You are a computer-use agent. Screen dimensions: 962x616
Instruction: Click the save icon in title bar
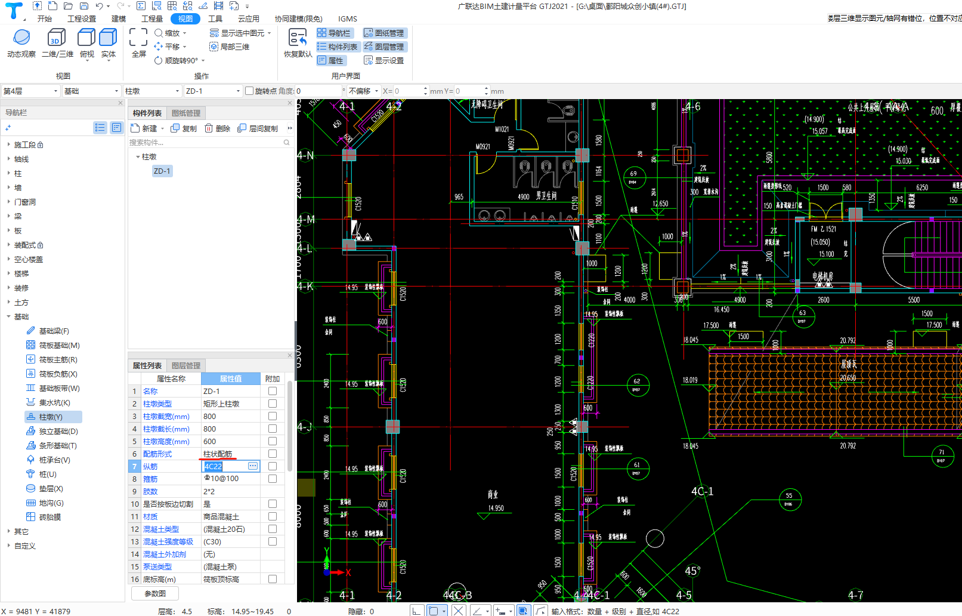[84, 6]
